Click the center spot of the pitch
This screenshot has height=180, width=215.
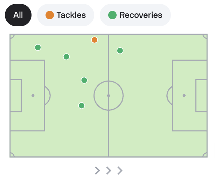(109, 96)
